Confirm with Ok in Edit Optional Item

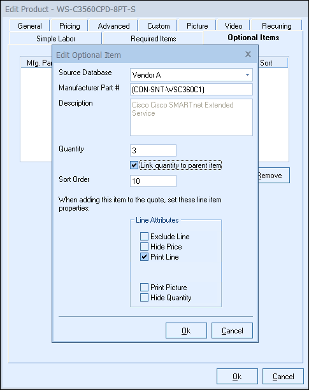(x=186, y=331)
